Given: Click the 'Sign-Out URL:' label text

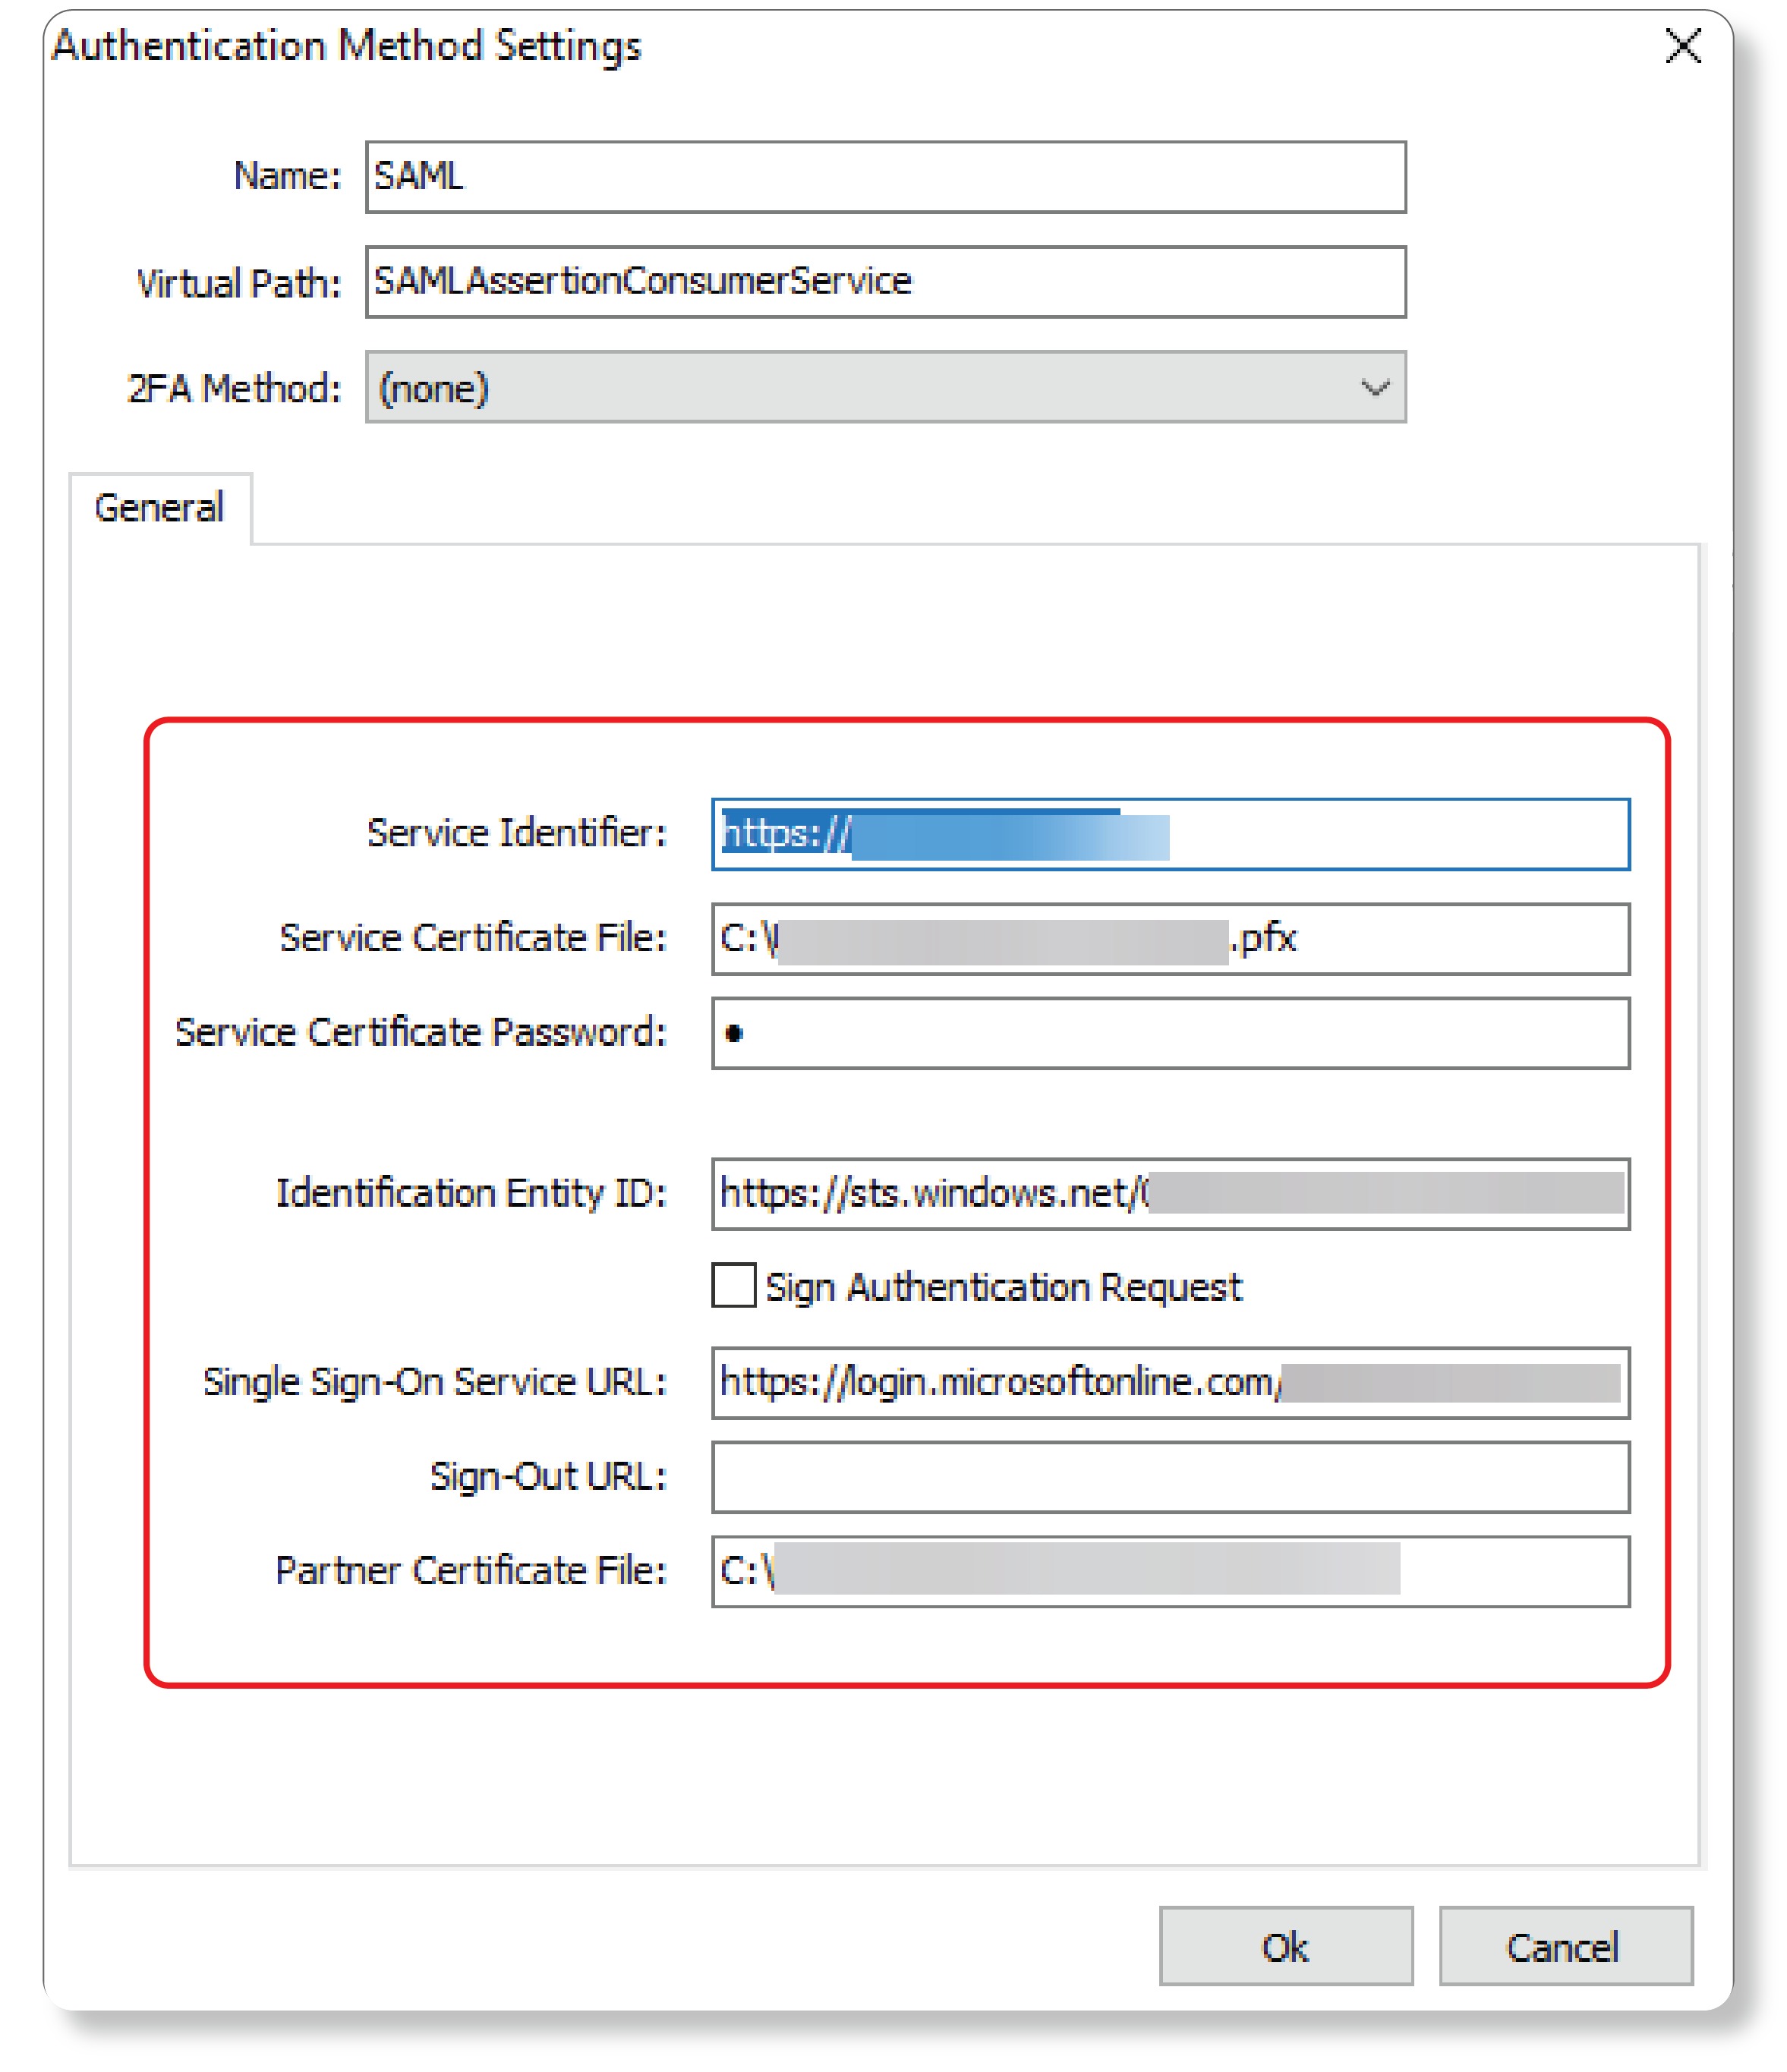Looking at the screenshot, I should 548,1477.
